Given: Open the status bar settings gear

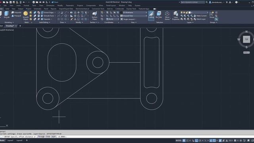Looking at the screenshot, I should (235, 141).
